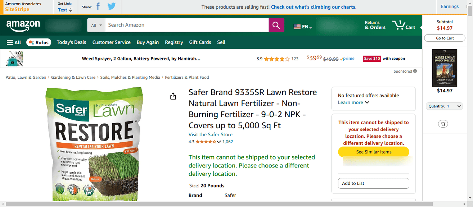Expand the All search category dropdown

coord(96,25)
